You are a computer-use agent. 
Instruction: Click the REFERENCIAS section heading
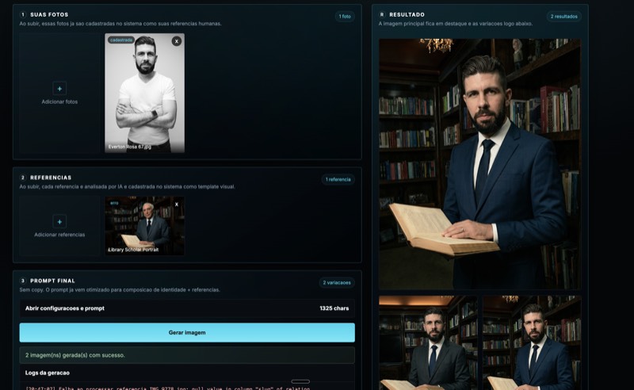tap(51, 178)
